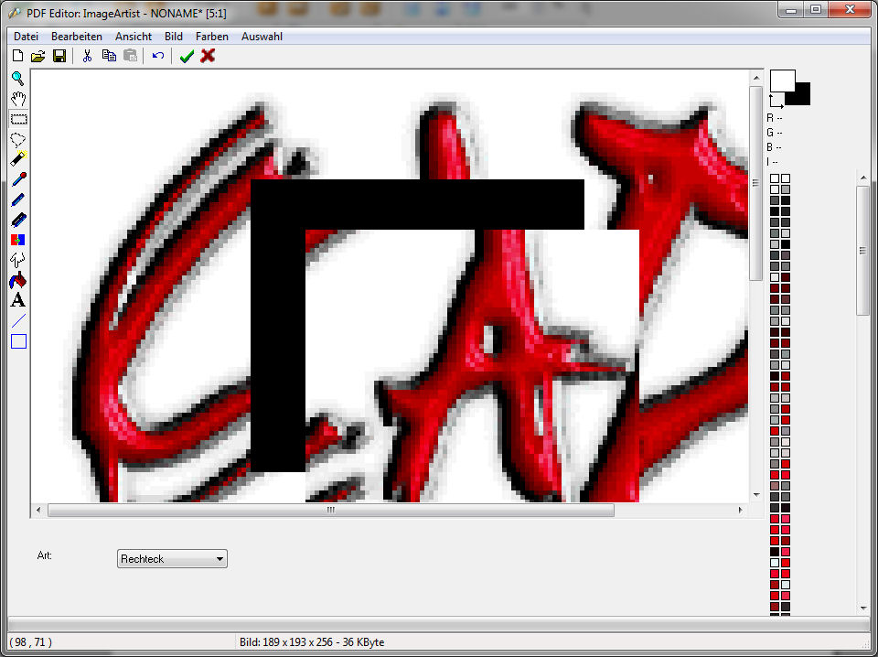The width and height of the screenshot is (878, 657).
Task: Click the scissors cut icon
Action: 88,56
